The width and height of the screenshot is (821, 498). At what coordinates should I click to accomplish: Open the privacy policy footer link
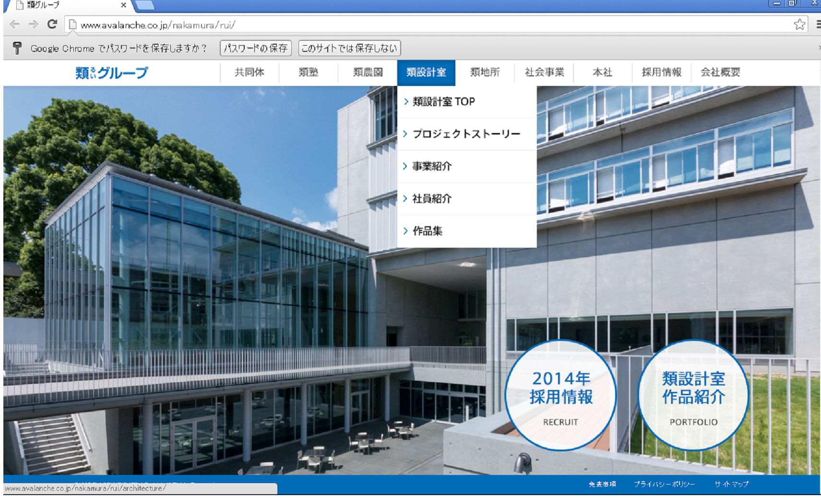click(664, 484)
